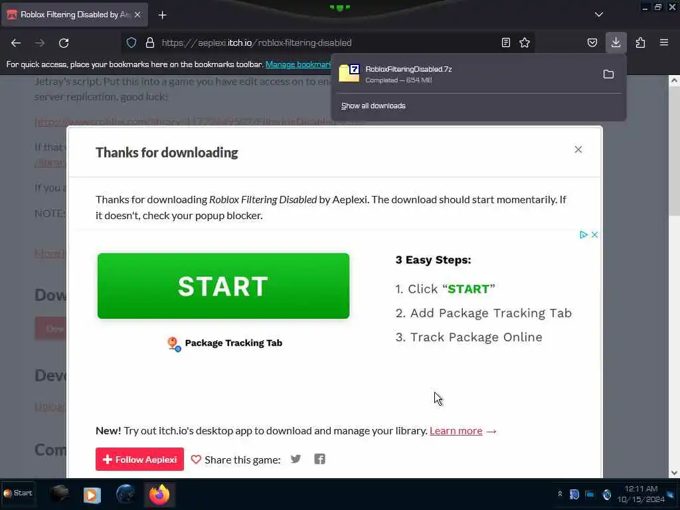The image size is (680, 510).
Task: Click the heart icon beside Share
Action: (x=196, y=460)
